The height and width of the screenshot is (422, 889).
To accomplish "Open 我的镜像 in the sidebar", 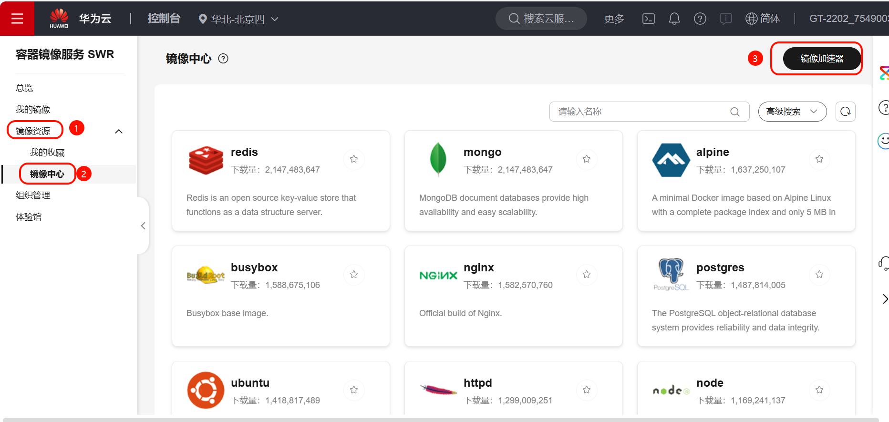I will pos(33,110).
